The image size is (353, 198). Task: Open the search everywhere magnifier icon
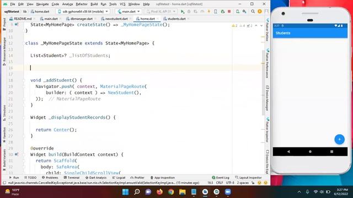pyautogui.click(x=253, y=12)
